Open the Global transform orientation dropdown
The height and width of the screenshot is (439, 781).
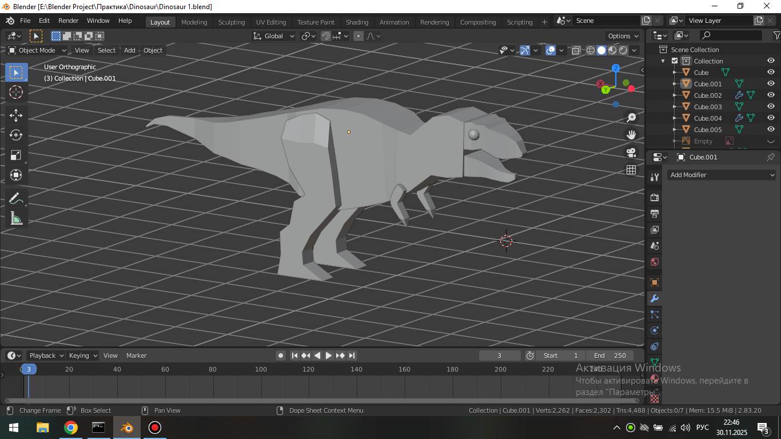coord(274,36)
